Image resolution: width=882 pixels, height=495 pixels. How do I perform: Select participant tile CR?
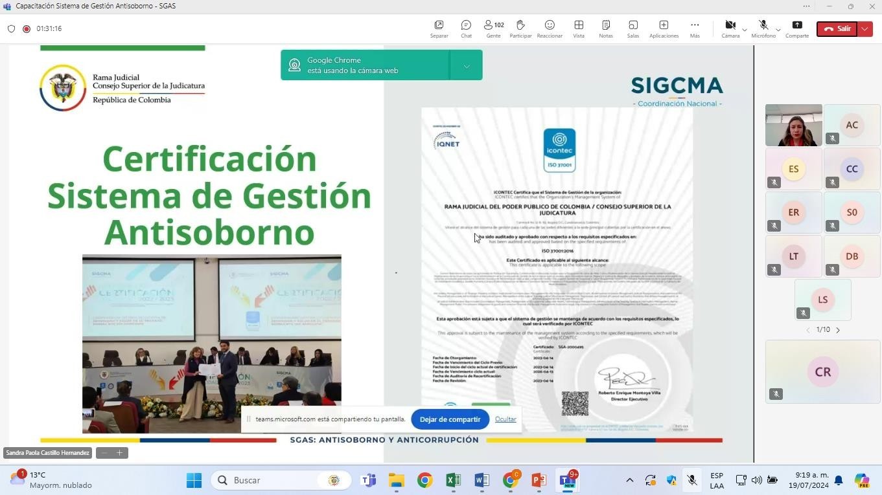pos(822,372)
